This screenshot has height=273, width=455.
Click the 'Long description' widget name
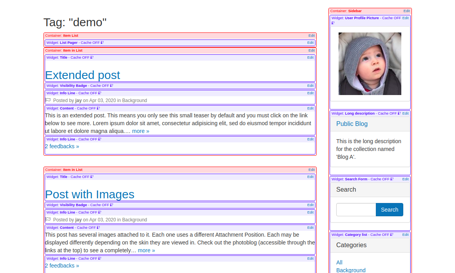(360, 113)
